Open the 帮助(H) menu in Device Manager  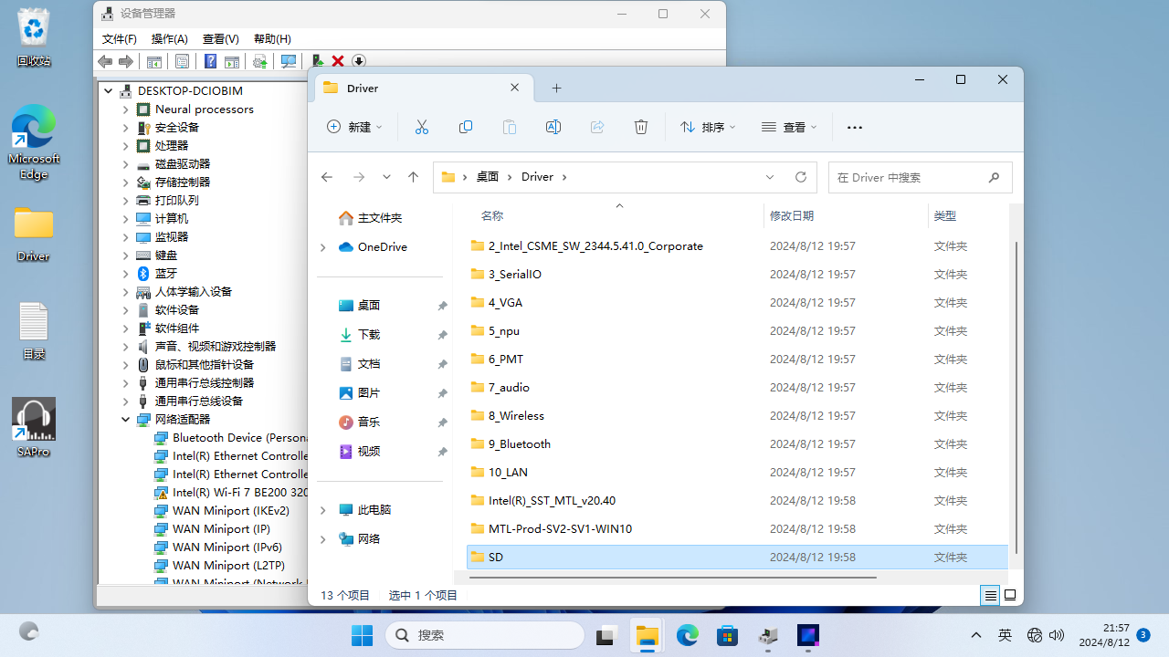(272, 38)
